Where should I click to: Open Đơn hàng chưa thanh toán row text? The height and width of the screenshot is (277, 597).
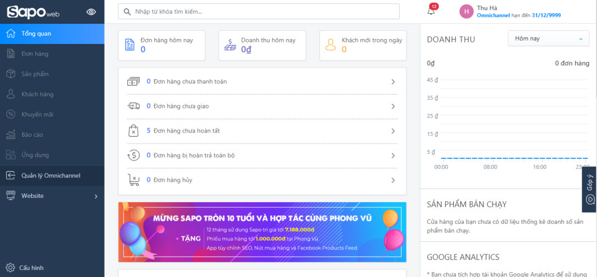(x=190, y=82)
